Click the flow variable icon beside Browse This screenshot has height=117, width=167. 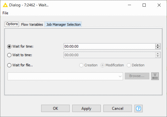click(x=155, y=76)
